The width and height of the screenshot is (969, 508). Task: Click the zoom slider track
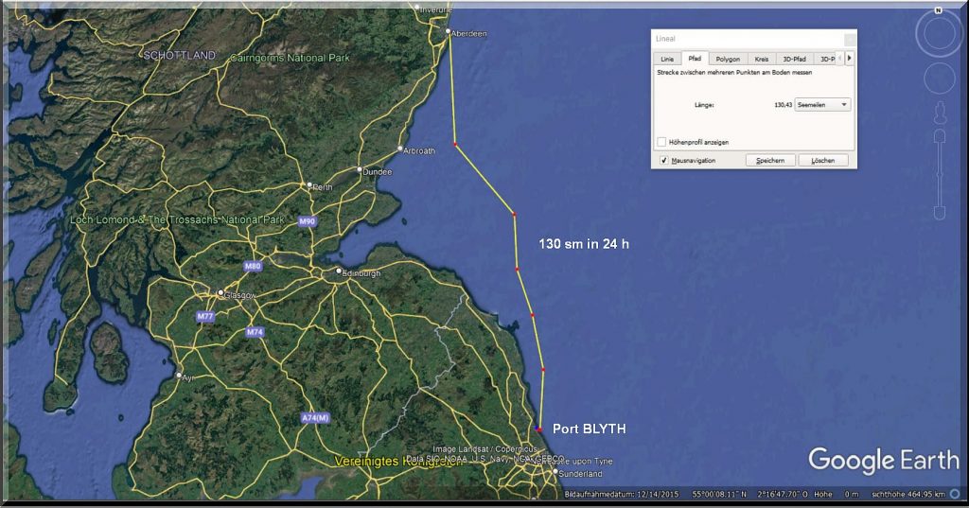click(940, 175)
